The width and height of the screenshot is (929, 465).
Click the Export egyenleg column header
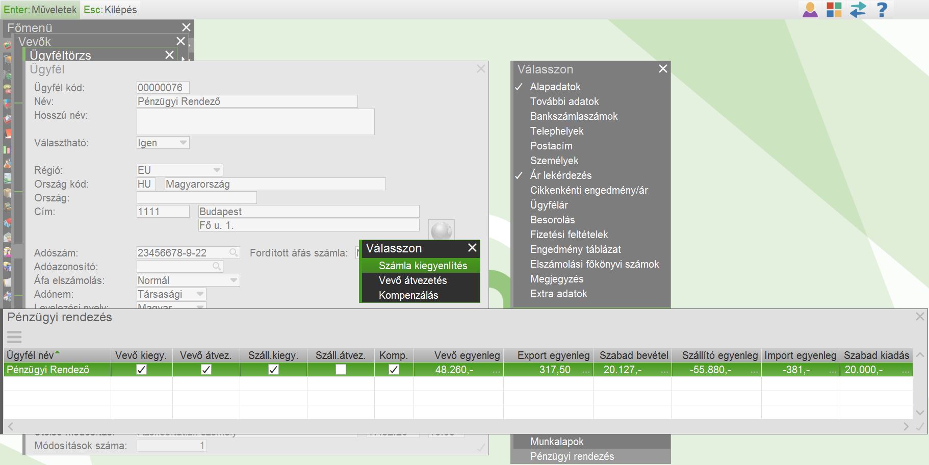coord(549,355)
